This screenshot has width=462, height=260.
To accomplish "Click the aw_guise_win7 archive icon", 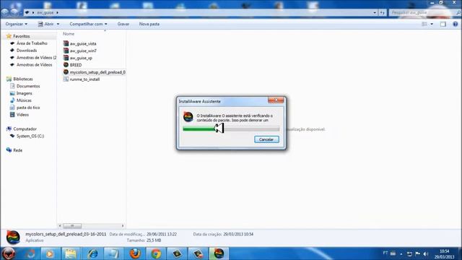I will pos(66,51).
